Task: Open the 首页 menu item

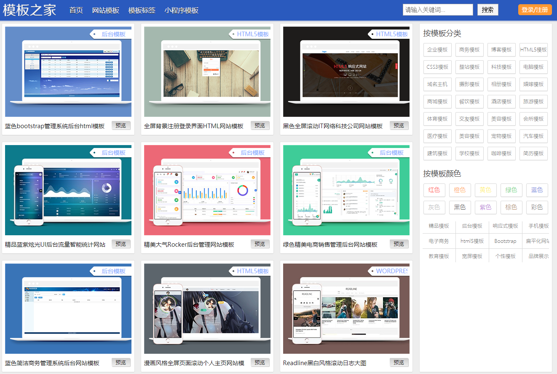Action: 76,11
